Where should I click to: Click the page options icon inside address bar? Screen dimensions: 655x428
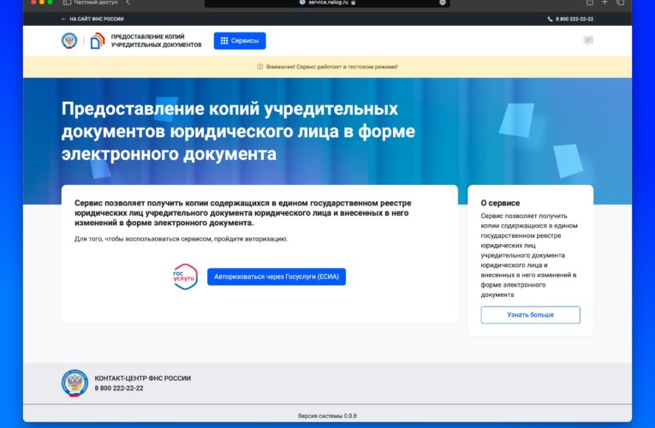443,3
